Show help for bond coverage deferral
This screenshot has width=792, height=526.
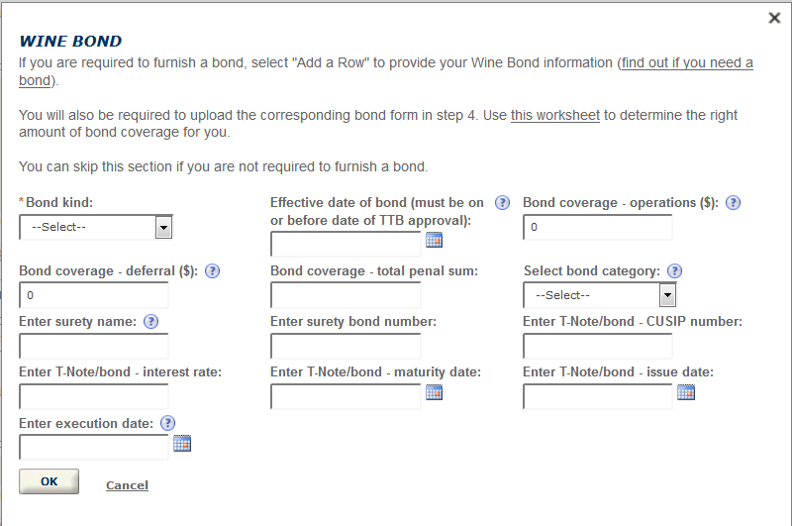tap(212, 271)
